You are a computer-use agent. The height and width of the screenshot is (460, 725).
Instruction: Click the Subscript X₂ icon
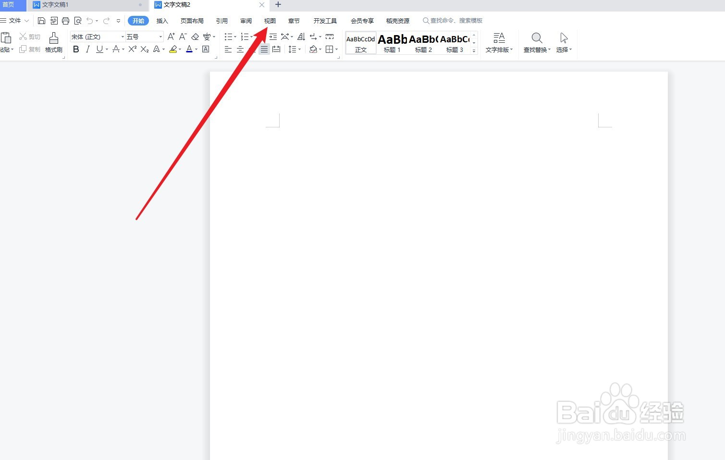pyautogui.click(x=145, y=49)
